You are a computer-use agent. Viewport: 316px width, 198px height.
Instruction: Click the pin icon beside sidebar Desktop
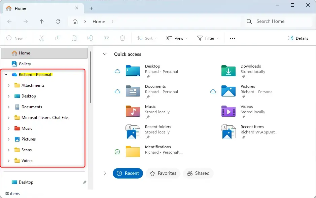(85, 182)
